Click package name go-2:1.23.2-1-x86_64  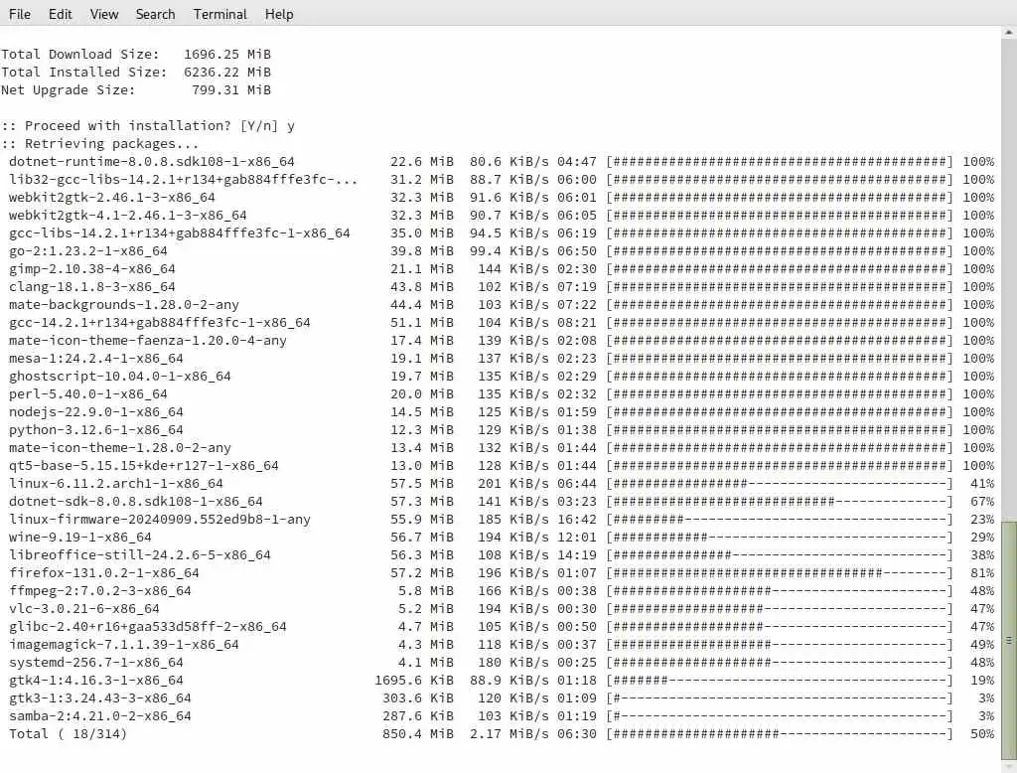[x=87, y=251]
